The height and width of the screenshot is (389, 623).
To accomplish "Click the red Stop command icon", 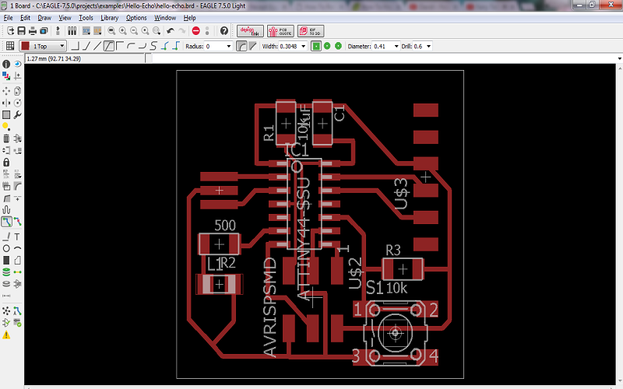I will pos(196,31).
